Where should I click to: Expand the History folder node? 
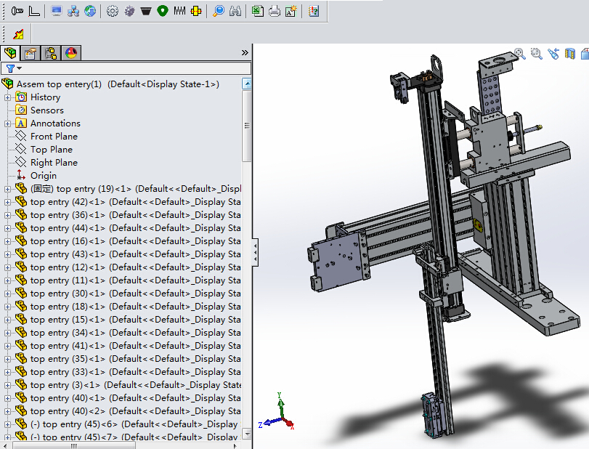pos(8,97)
